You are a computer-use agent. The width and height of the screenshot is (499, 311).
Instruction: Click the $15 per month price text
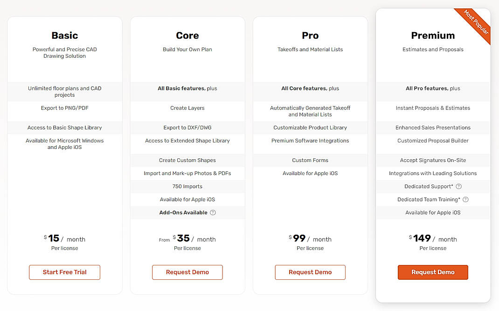64,238
